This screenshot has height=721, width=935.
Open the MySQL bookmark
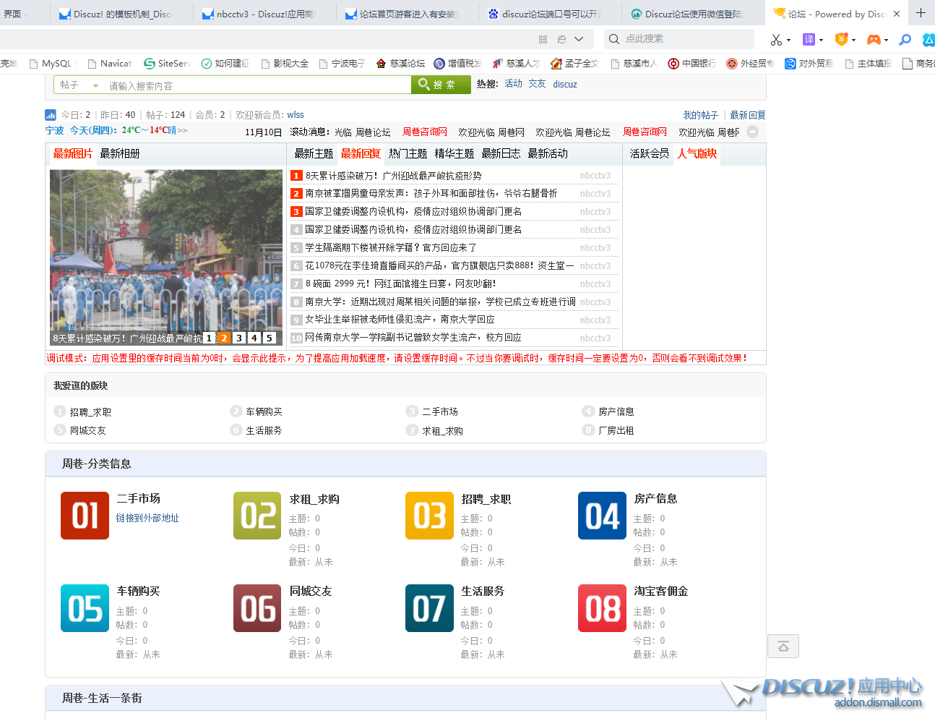coord(51,64)
